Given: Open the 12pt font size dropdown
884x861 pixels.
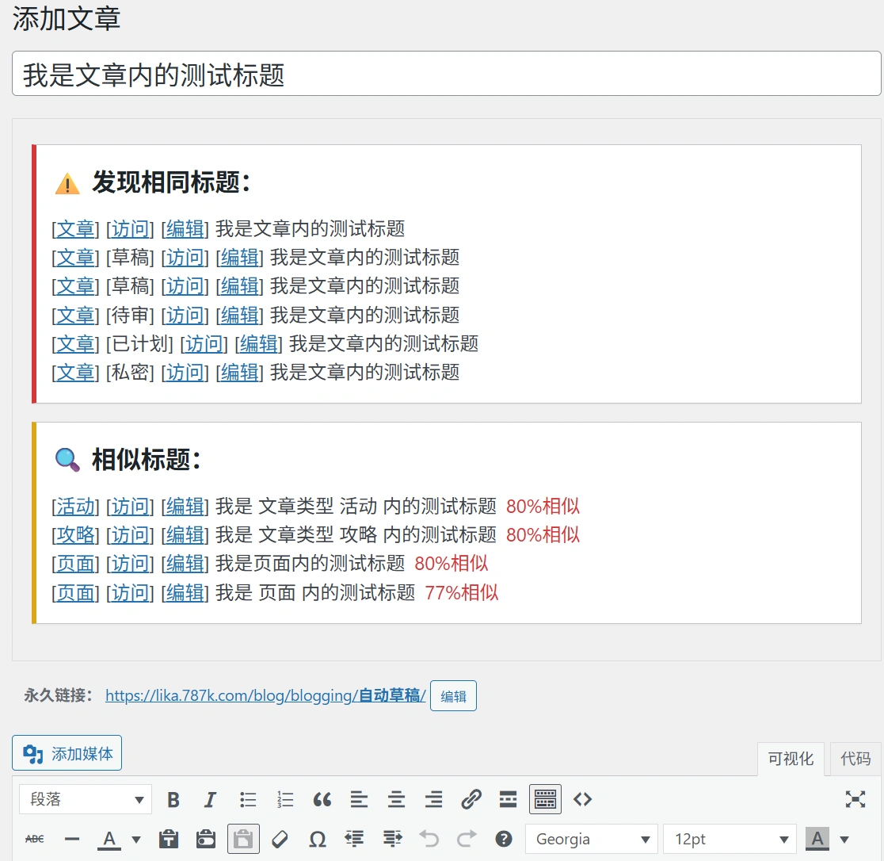Looking at the screenshot, I should coord(730,839).
